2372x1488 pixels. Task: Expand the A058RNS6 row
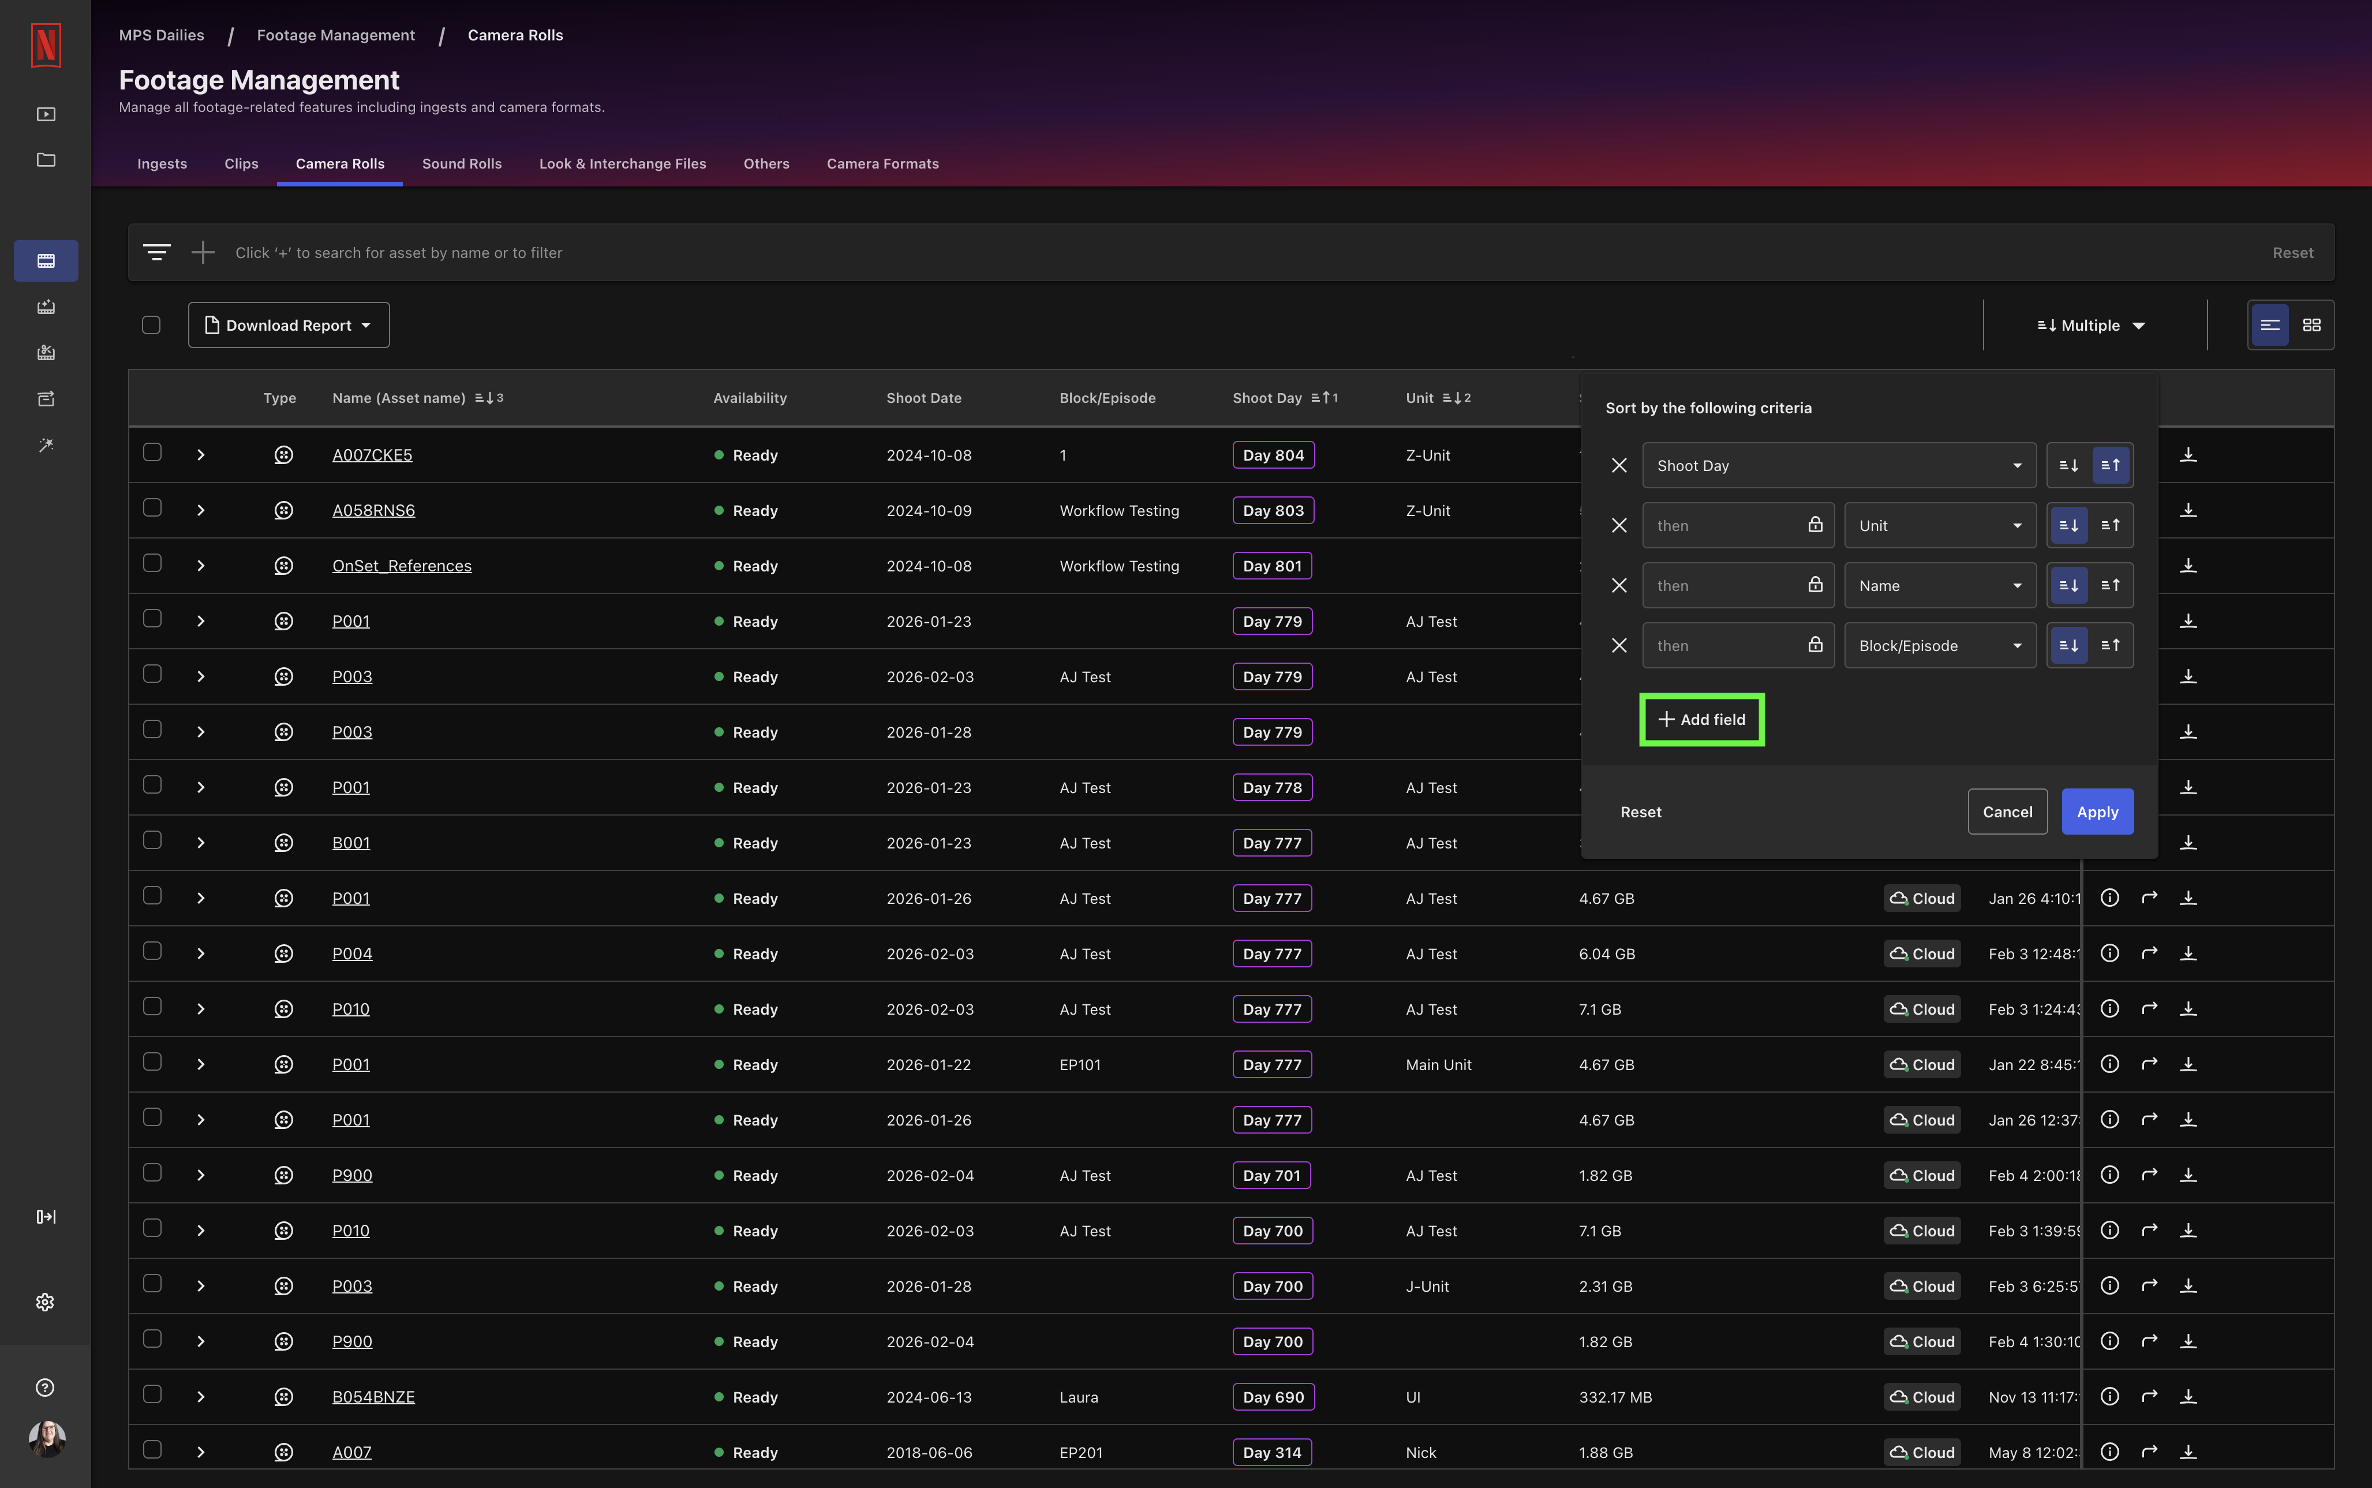201,510
